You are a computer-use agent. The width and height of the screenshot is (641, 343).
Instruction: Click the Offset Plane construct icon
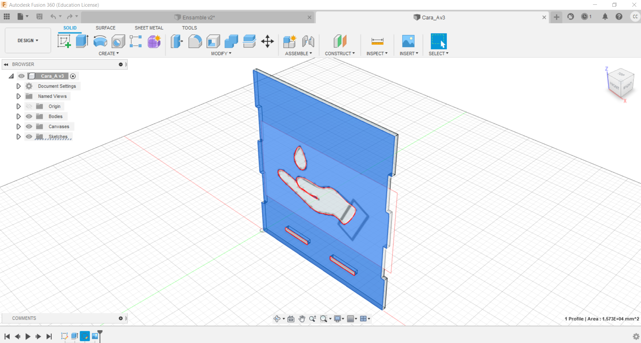340,41
